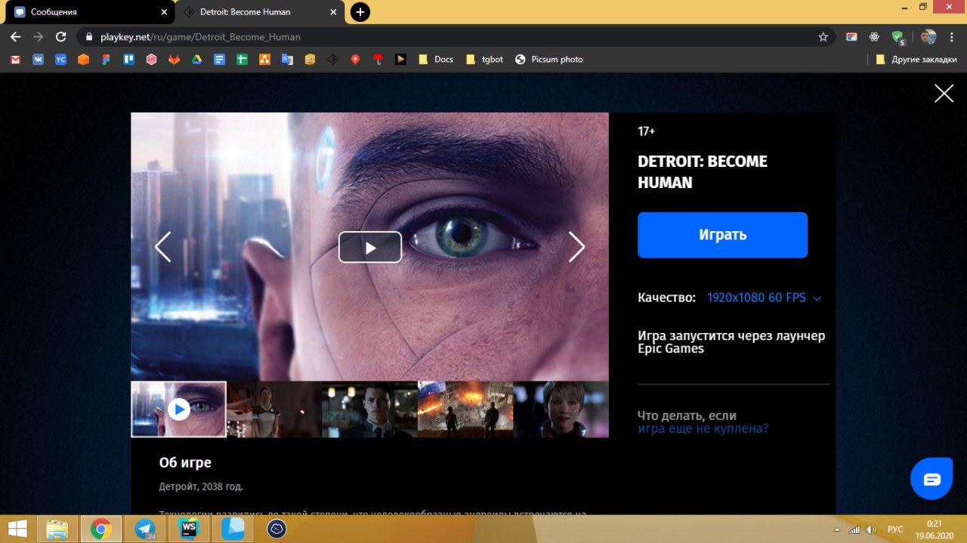Open the Google Translate bookmark icon

coord(287,59)
